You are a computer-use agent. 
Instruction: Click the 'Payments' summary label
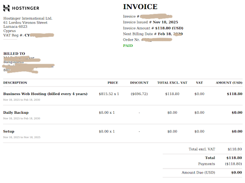207,164
